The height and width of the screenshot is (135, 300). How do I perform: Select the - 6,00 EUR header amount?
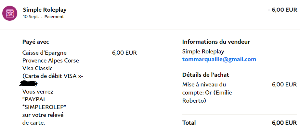click(x=282, y=10)
